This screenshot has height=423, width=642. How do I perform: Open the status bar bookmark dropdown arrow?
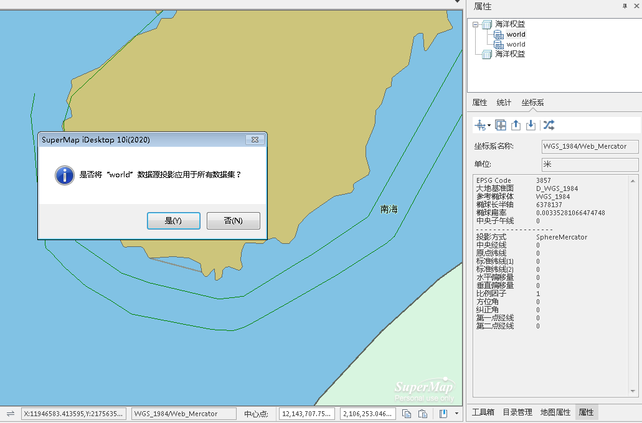(x=456, y=414)
